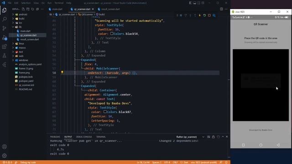Viewport: 292px width, 164px height.
Task: Open the Extensions view
Action: point(4,46)
